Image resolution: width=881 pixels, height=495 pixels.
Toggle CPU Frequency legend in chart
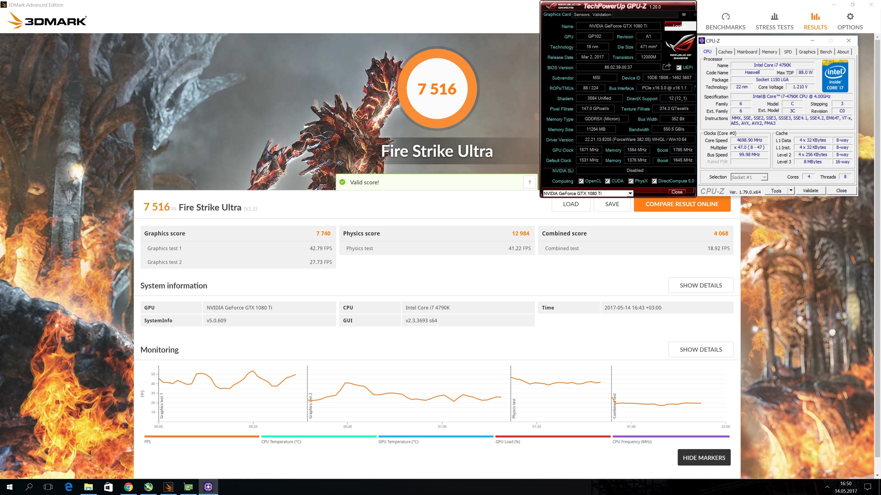(671, 439)
